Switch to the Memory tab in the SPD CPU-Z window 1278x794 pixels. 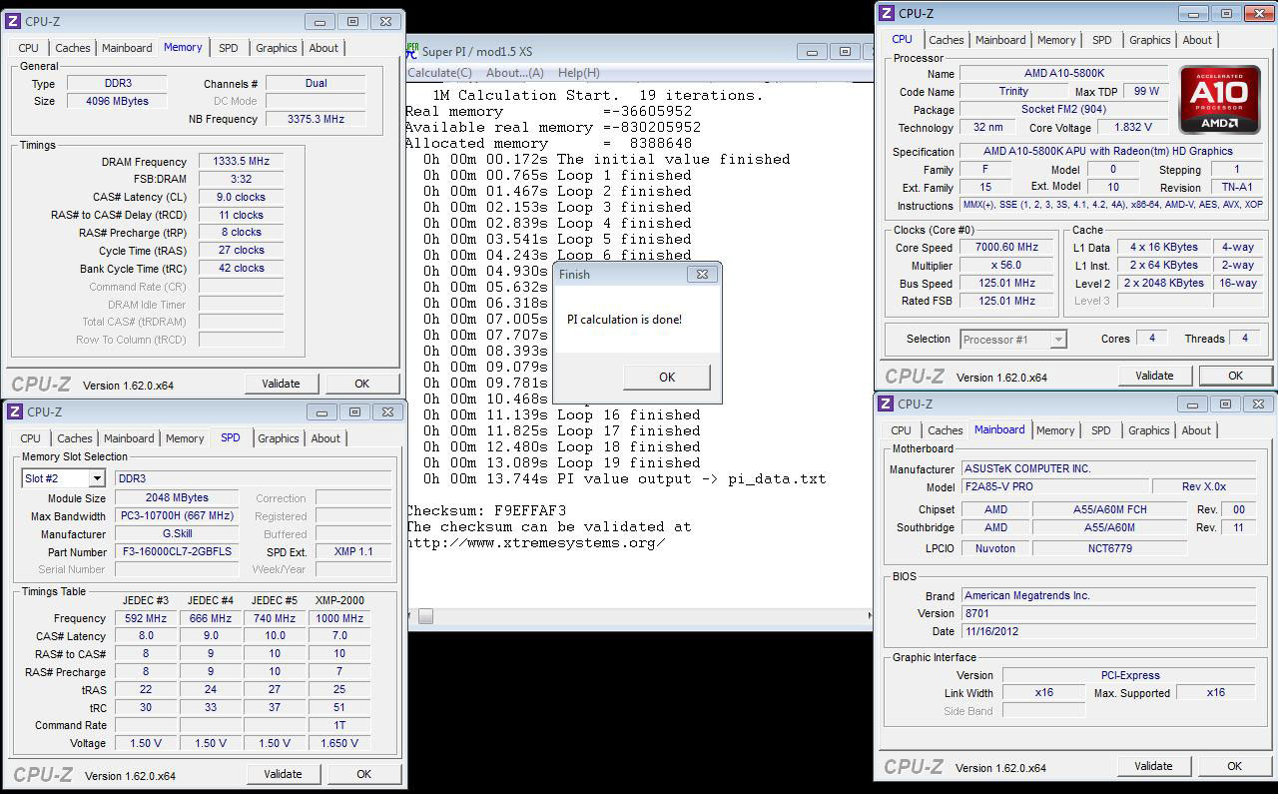pos(185,438)
